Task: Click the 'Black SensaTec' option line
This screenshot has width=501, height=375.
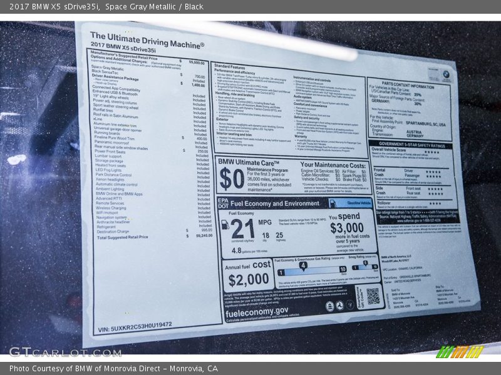Action: click(x=105, y=72)
